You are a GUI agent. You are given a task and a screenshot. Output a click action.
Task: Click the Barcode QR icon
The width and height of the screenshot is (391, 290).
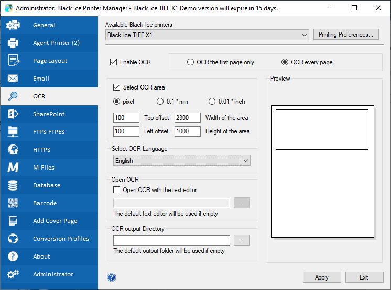(13, 203)
